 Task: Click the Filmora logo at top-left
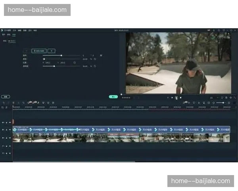[2, 30]
